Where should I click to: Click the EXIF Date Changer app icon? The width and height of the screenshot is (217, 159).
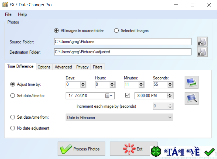[x=5, y=5]
